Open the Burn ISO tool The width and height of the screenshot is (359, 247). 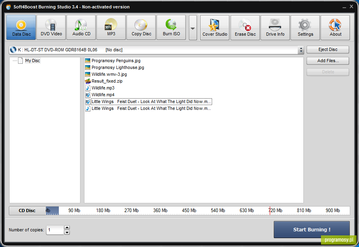point(171,27)
